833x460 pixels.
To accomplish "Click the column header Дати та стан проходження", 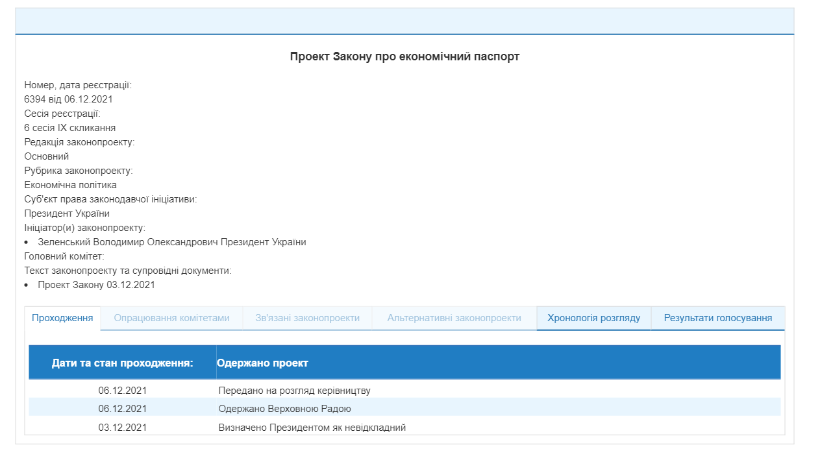I will point(124,362).
